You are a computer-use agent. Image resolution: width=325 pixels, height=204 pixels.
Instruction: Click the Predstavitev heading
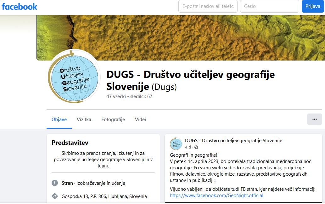(x=70, y=143)
